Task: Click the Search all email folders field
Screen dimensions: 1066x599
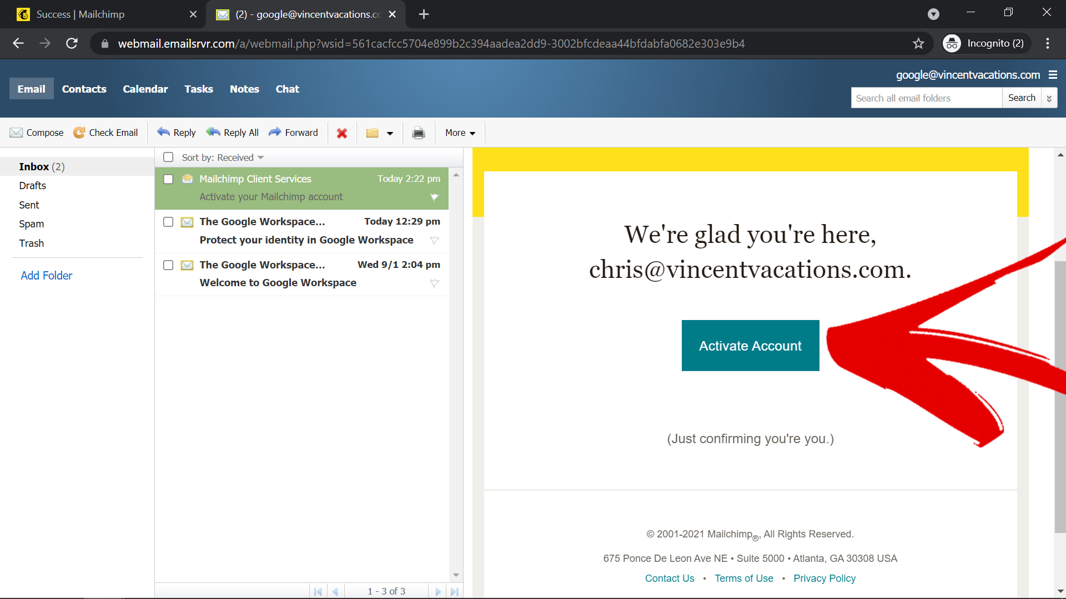Action: [926, 98]
